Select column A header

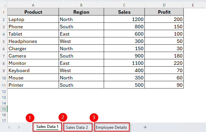[x=33, y=5]
